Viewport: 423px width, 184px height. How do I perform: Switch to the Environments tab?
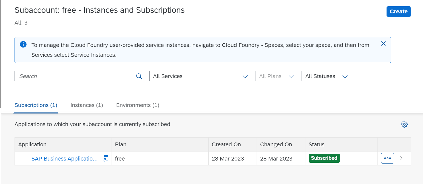tap(137, 105)
